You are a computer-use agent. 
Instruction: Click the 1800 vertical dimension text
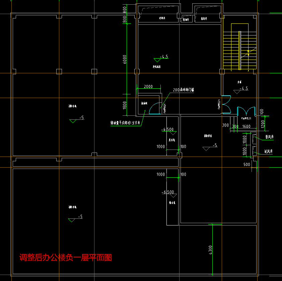(125, 105)
